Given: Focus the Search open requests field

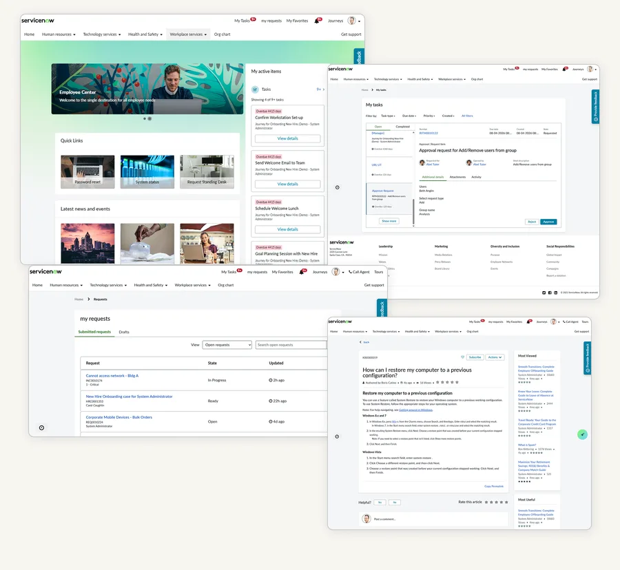Looking at the screenshot, I should (291, 345).
